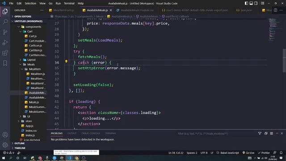Open the Search view in activity bar

pos(5,22)
